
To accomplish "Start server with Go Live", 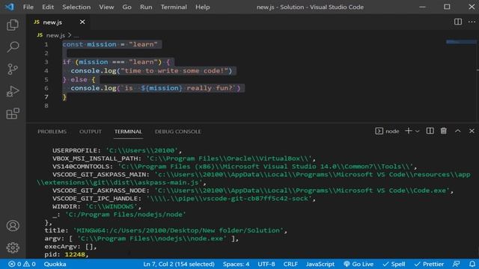I will point(359,264).
